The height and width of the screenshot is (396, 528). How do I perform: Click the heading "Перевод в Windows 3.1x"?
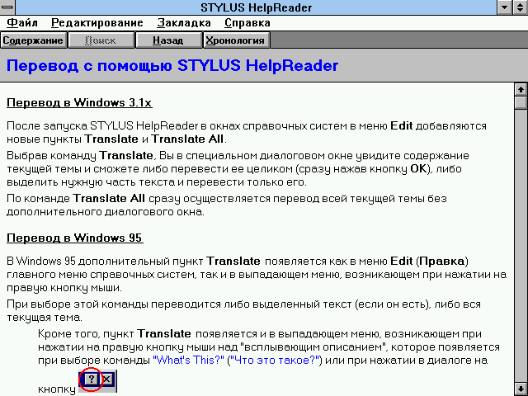coord(79,102)
